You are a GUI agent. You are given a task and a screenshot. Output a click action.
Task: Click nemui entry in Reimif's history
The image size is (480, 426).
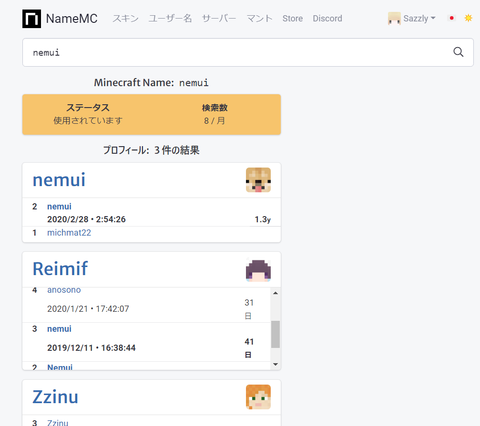tap(59, 329)
